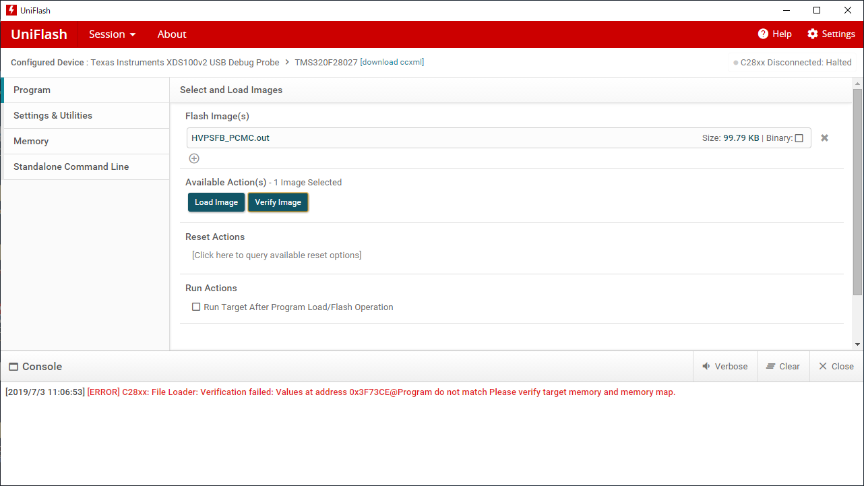This screenshot has height=486, width=864.
Task: Open Standalone Command Line section
Action: tap(85, 167)
